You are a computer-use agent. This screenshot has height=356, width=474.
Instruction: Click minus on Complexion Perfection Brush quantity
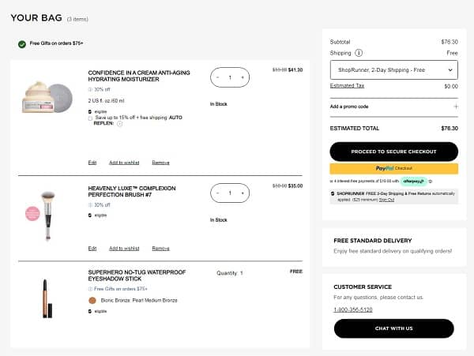[x=218, y=193]
